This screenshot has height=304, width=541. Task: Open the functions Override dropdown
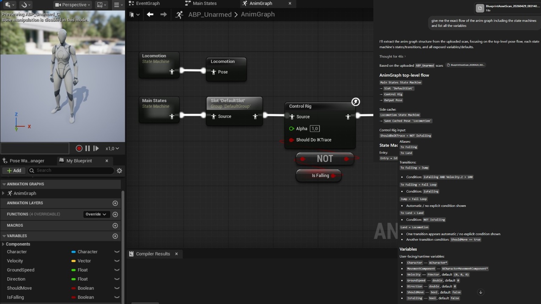tap(96, 214)
